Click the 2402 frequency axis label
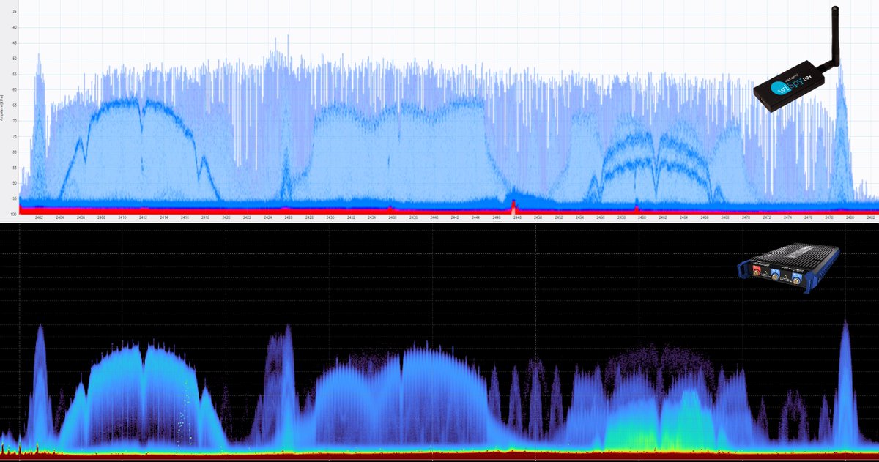 pos(39,217)
